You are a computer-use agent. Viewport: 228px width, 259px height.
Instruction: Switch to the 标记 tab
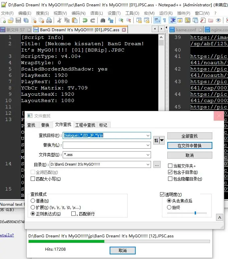pos(103,125)
